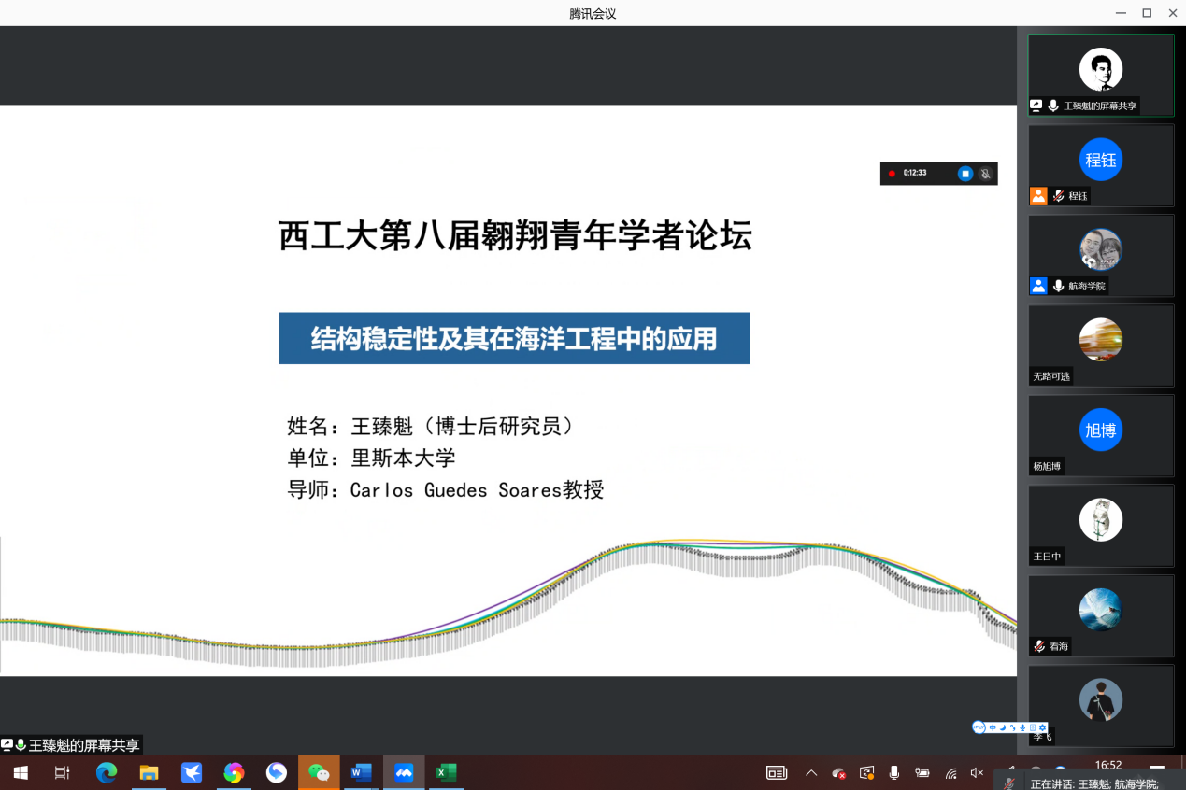Toggle Chinese input mode on the iFLY toolbar
The width and height of the screenshot is (1186, 790).
coord(993,727)
